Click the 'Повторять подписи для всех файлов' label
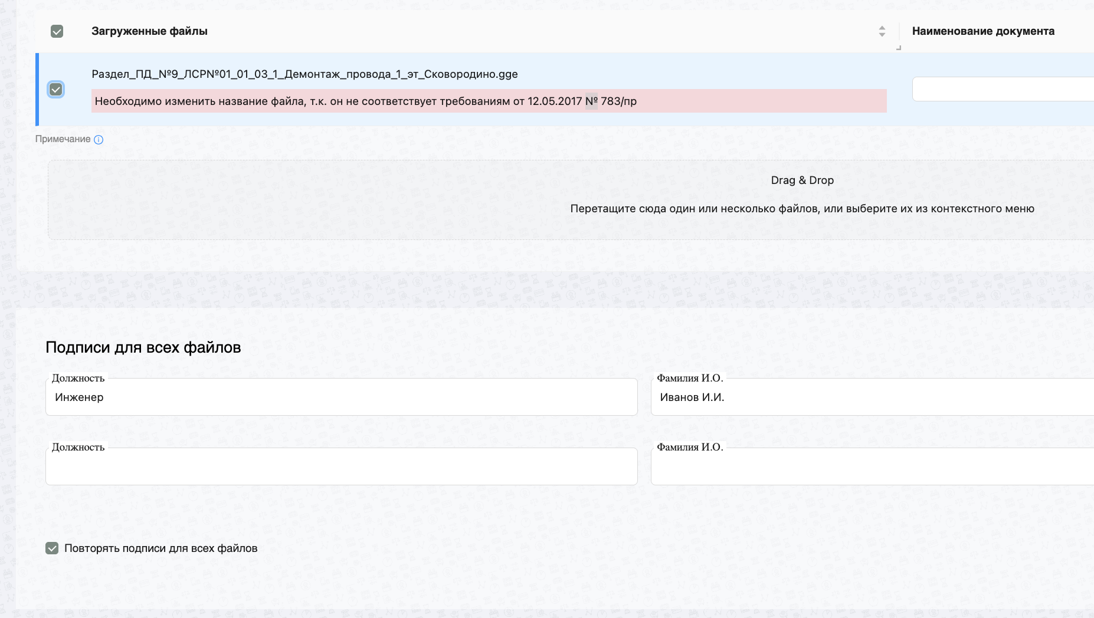This screenshot has height=618, width=1094. (161, 548)
